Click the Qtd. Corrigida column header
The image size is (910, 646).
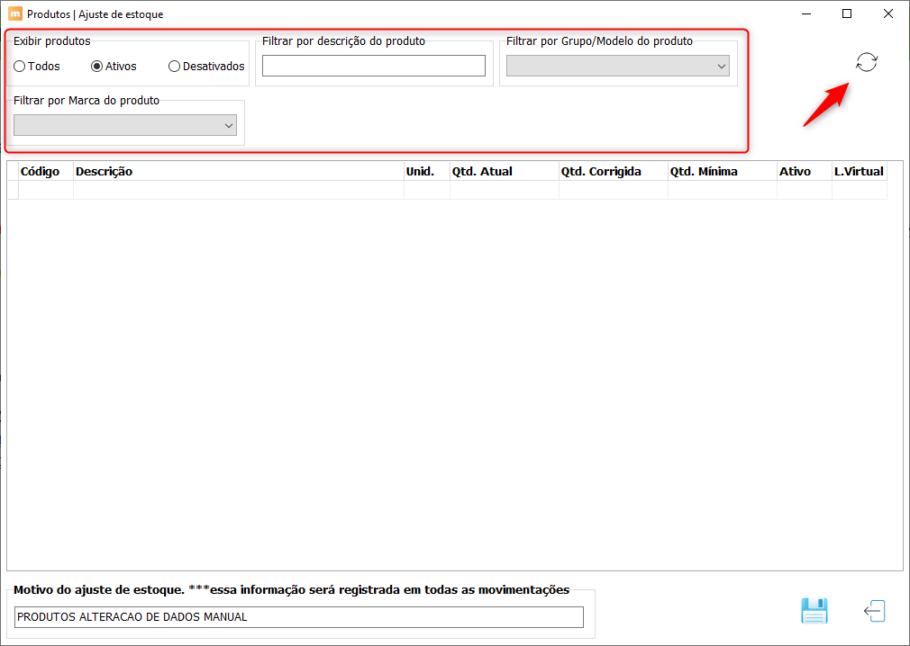[x=614, y=172]
